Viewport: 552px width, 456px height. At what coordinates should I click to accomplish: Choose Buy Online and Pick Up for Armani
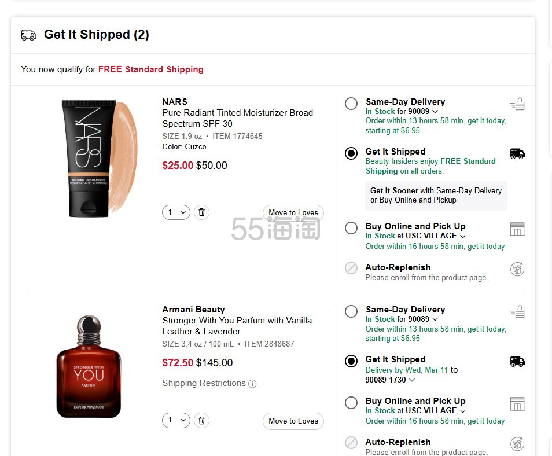(351, 403)
